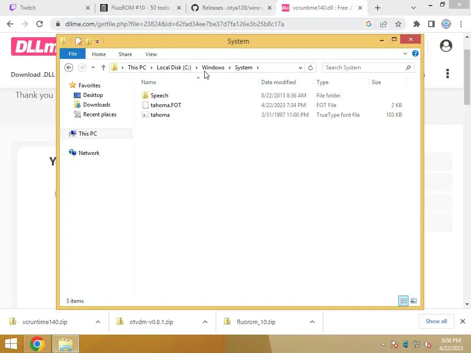Open Downloads in navigation pane

(x=97, y=105)
